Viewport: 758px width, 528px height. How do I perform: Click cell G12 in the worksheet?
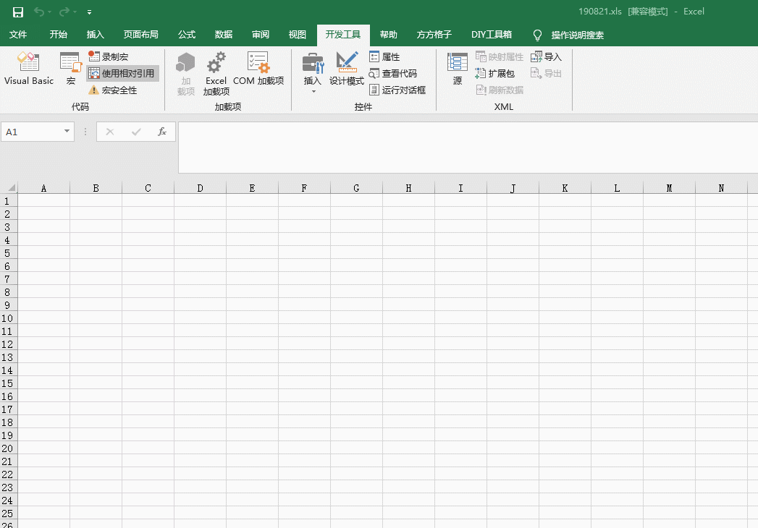coord(356,344)
